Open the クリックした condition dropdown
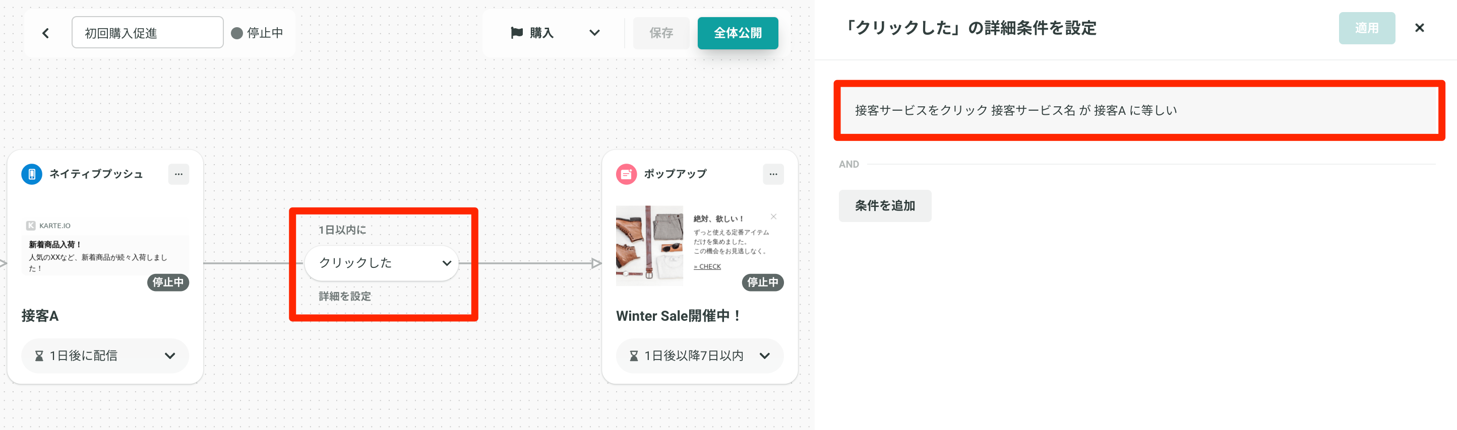 (382, 263)
